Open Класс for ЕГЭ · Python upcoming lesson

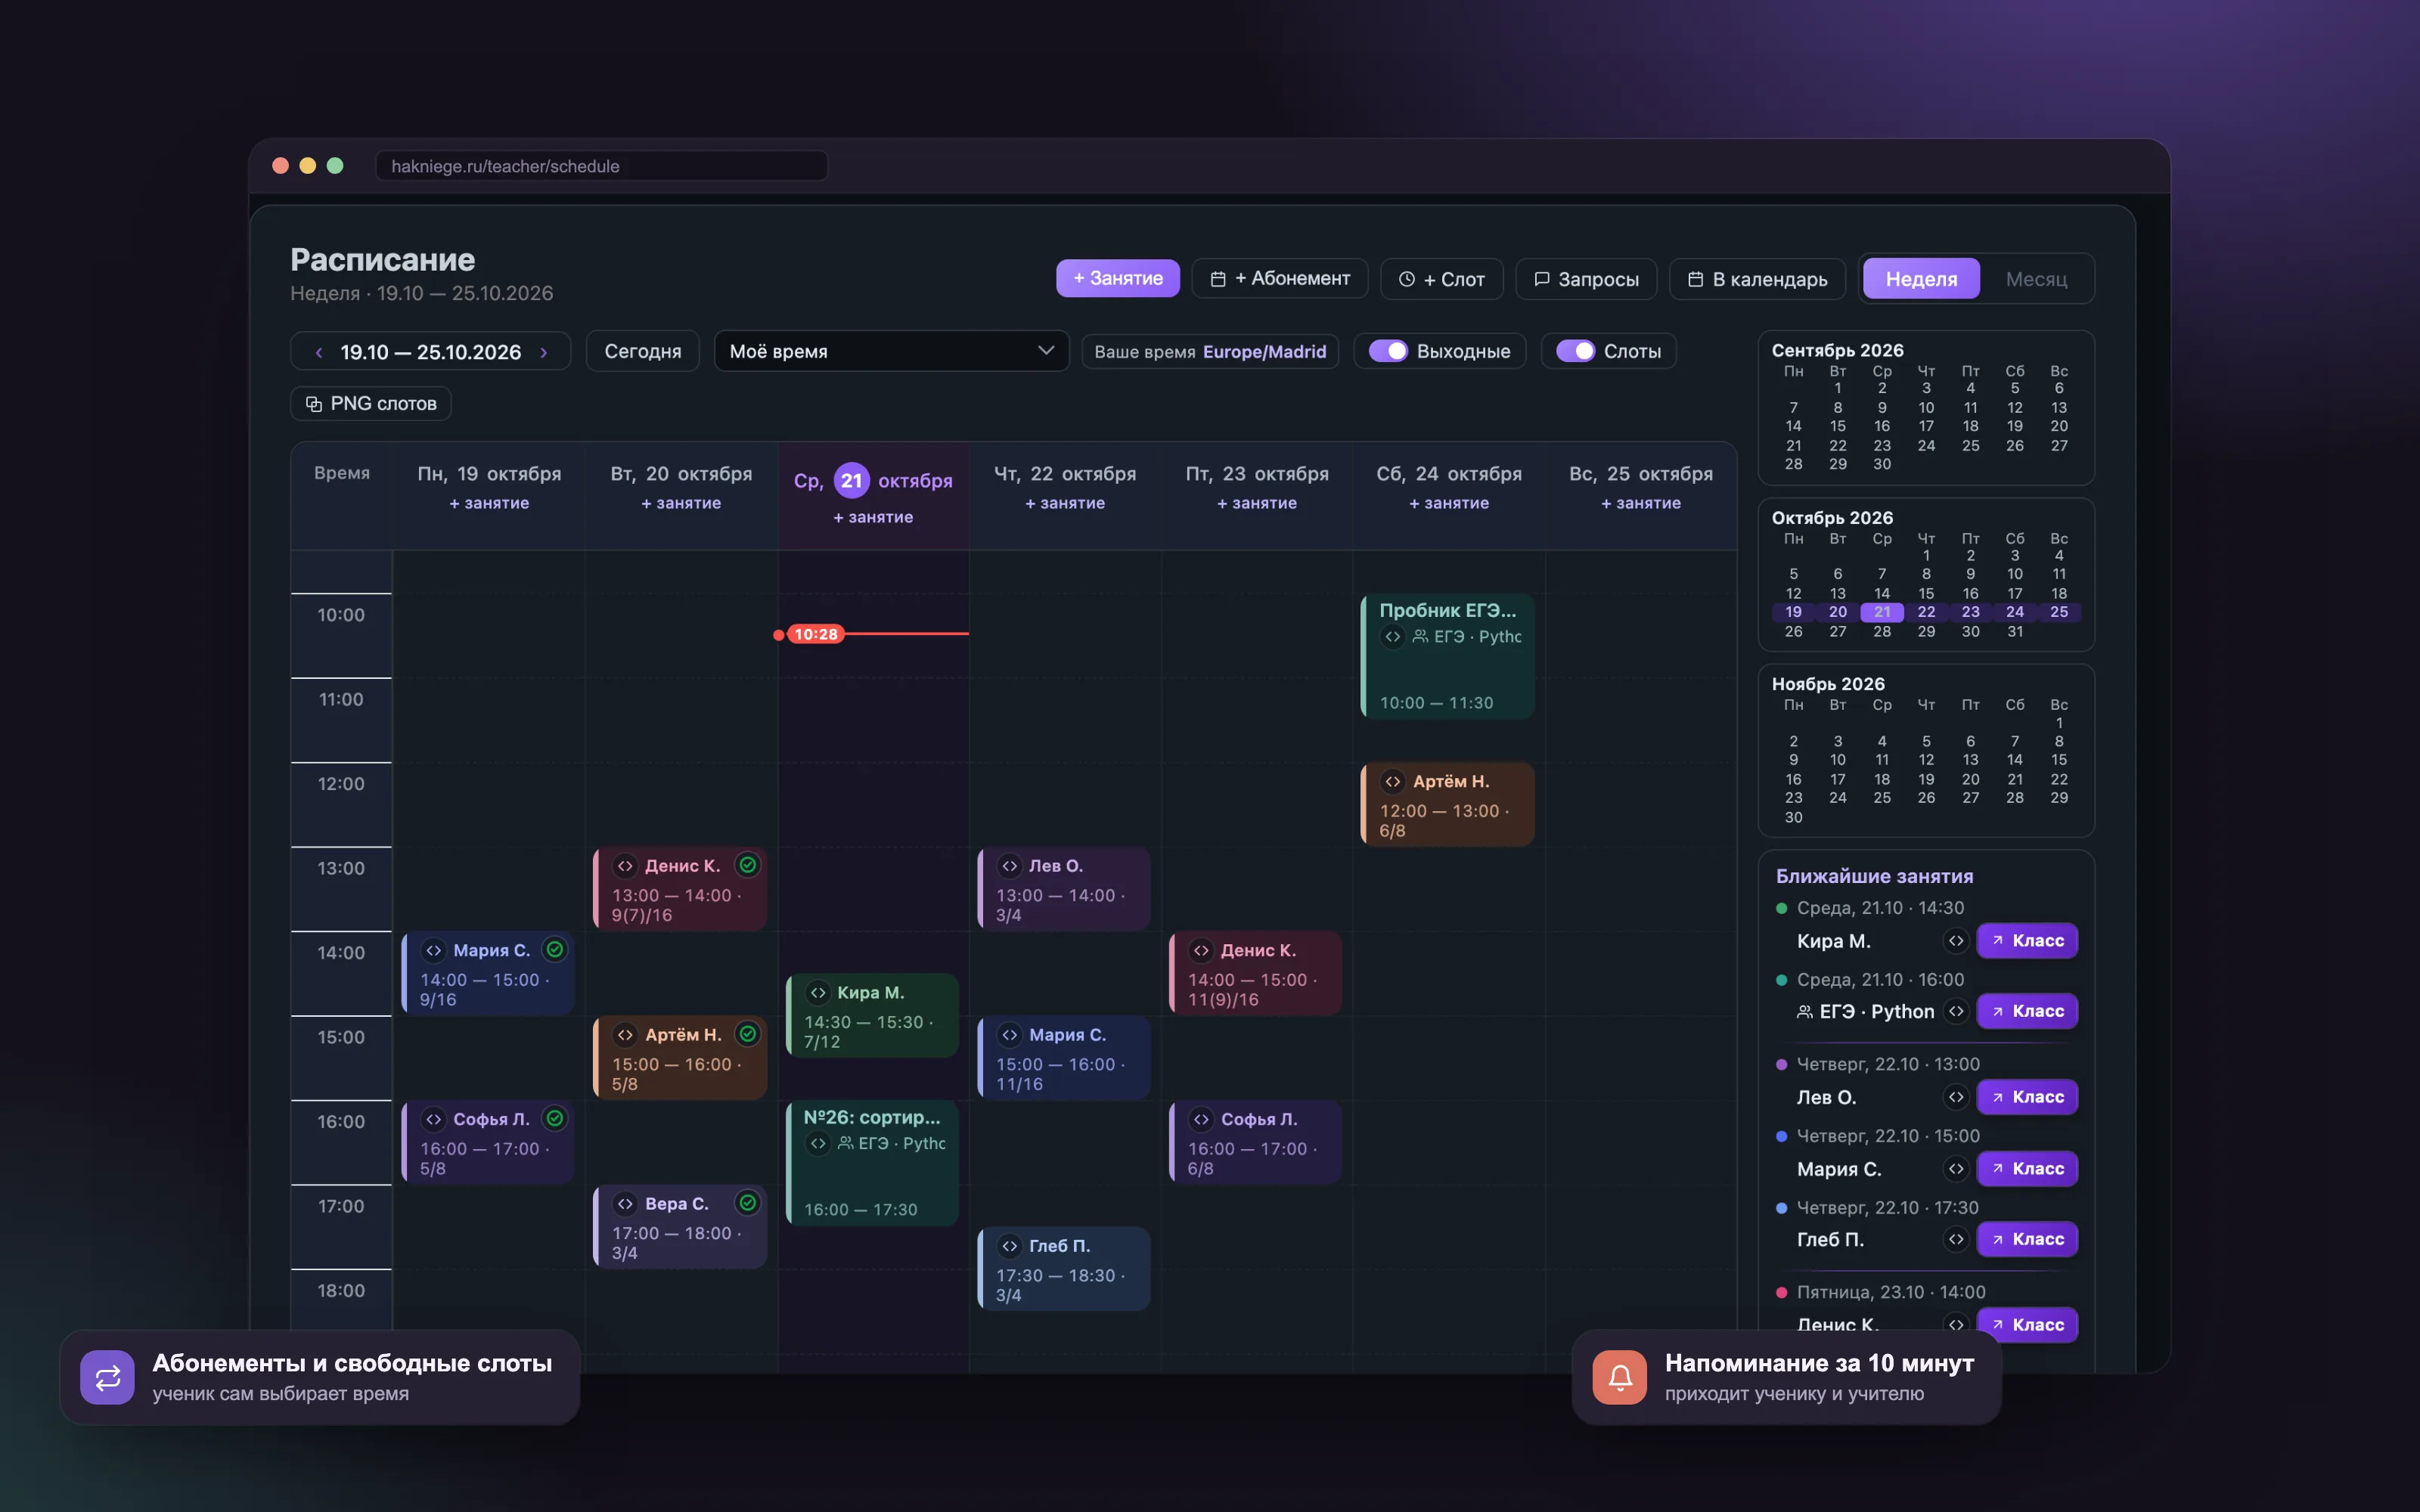2027,1011
